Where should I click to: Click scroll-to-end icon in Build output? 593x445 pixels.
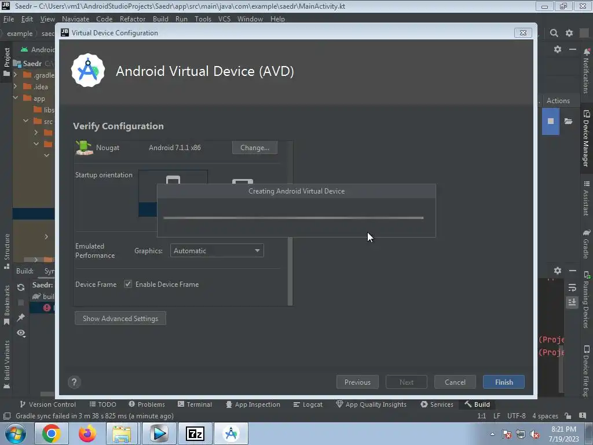coord(572,302)
